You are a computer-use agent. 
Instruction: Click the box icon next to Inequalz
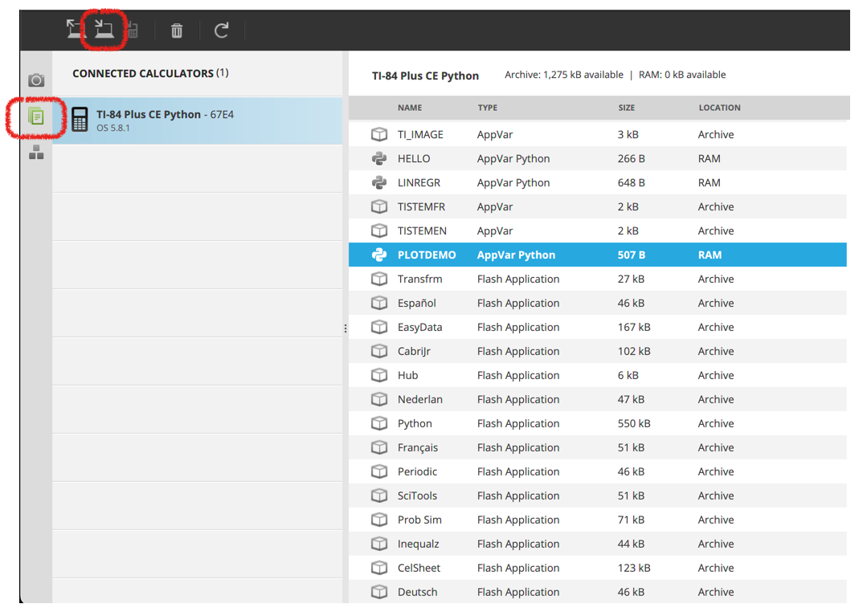point(379,544)
